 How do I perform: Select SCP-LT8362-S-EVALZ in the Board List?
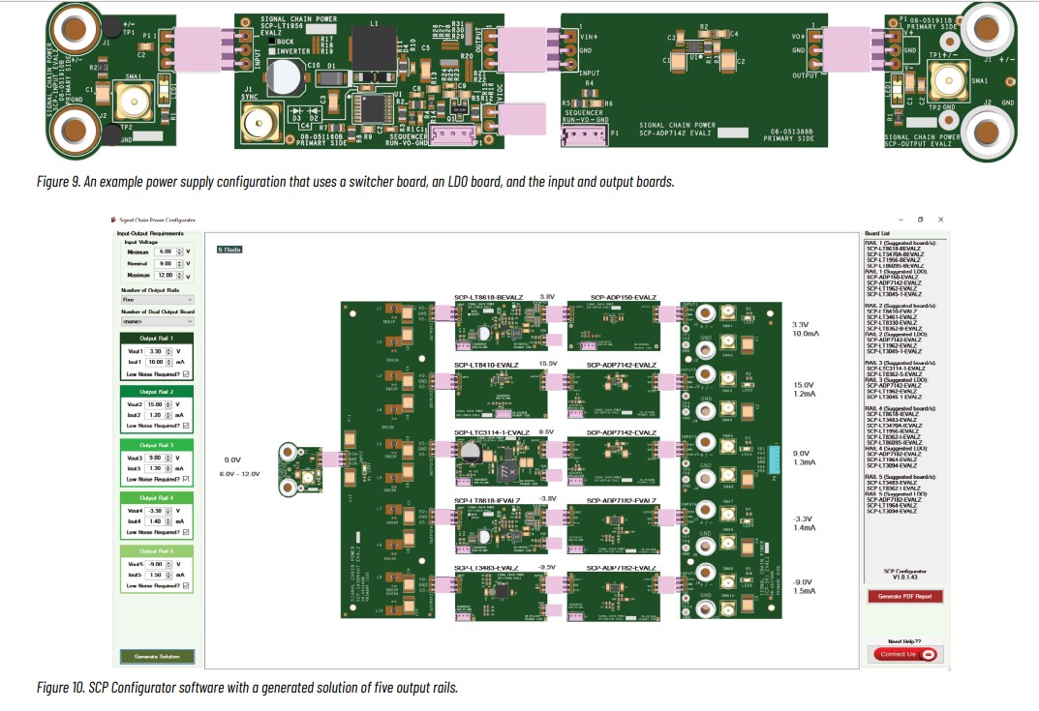(x=895, y=374)
